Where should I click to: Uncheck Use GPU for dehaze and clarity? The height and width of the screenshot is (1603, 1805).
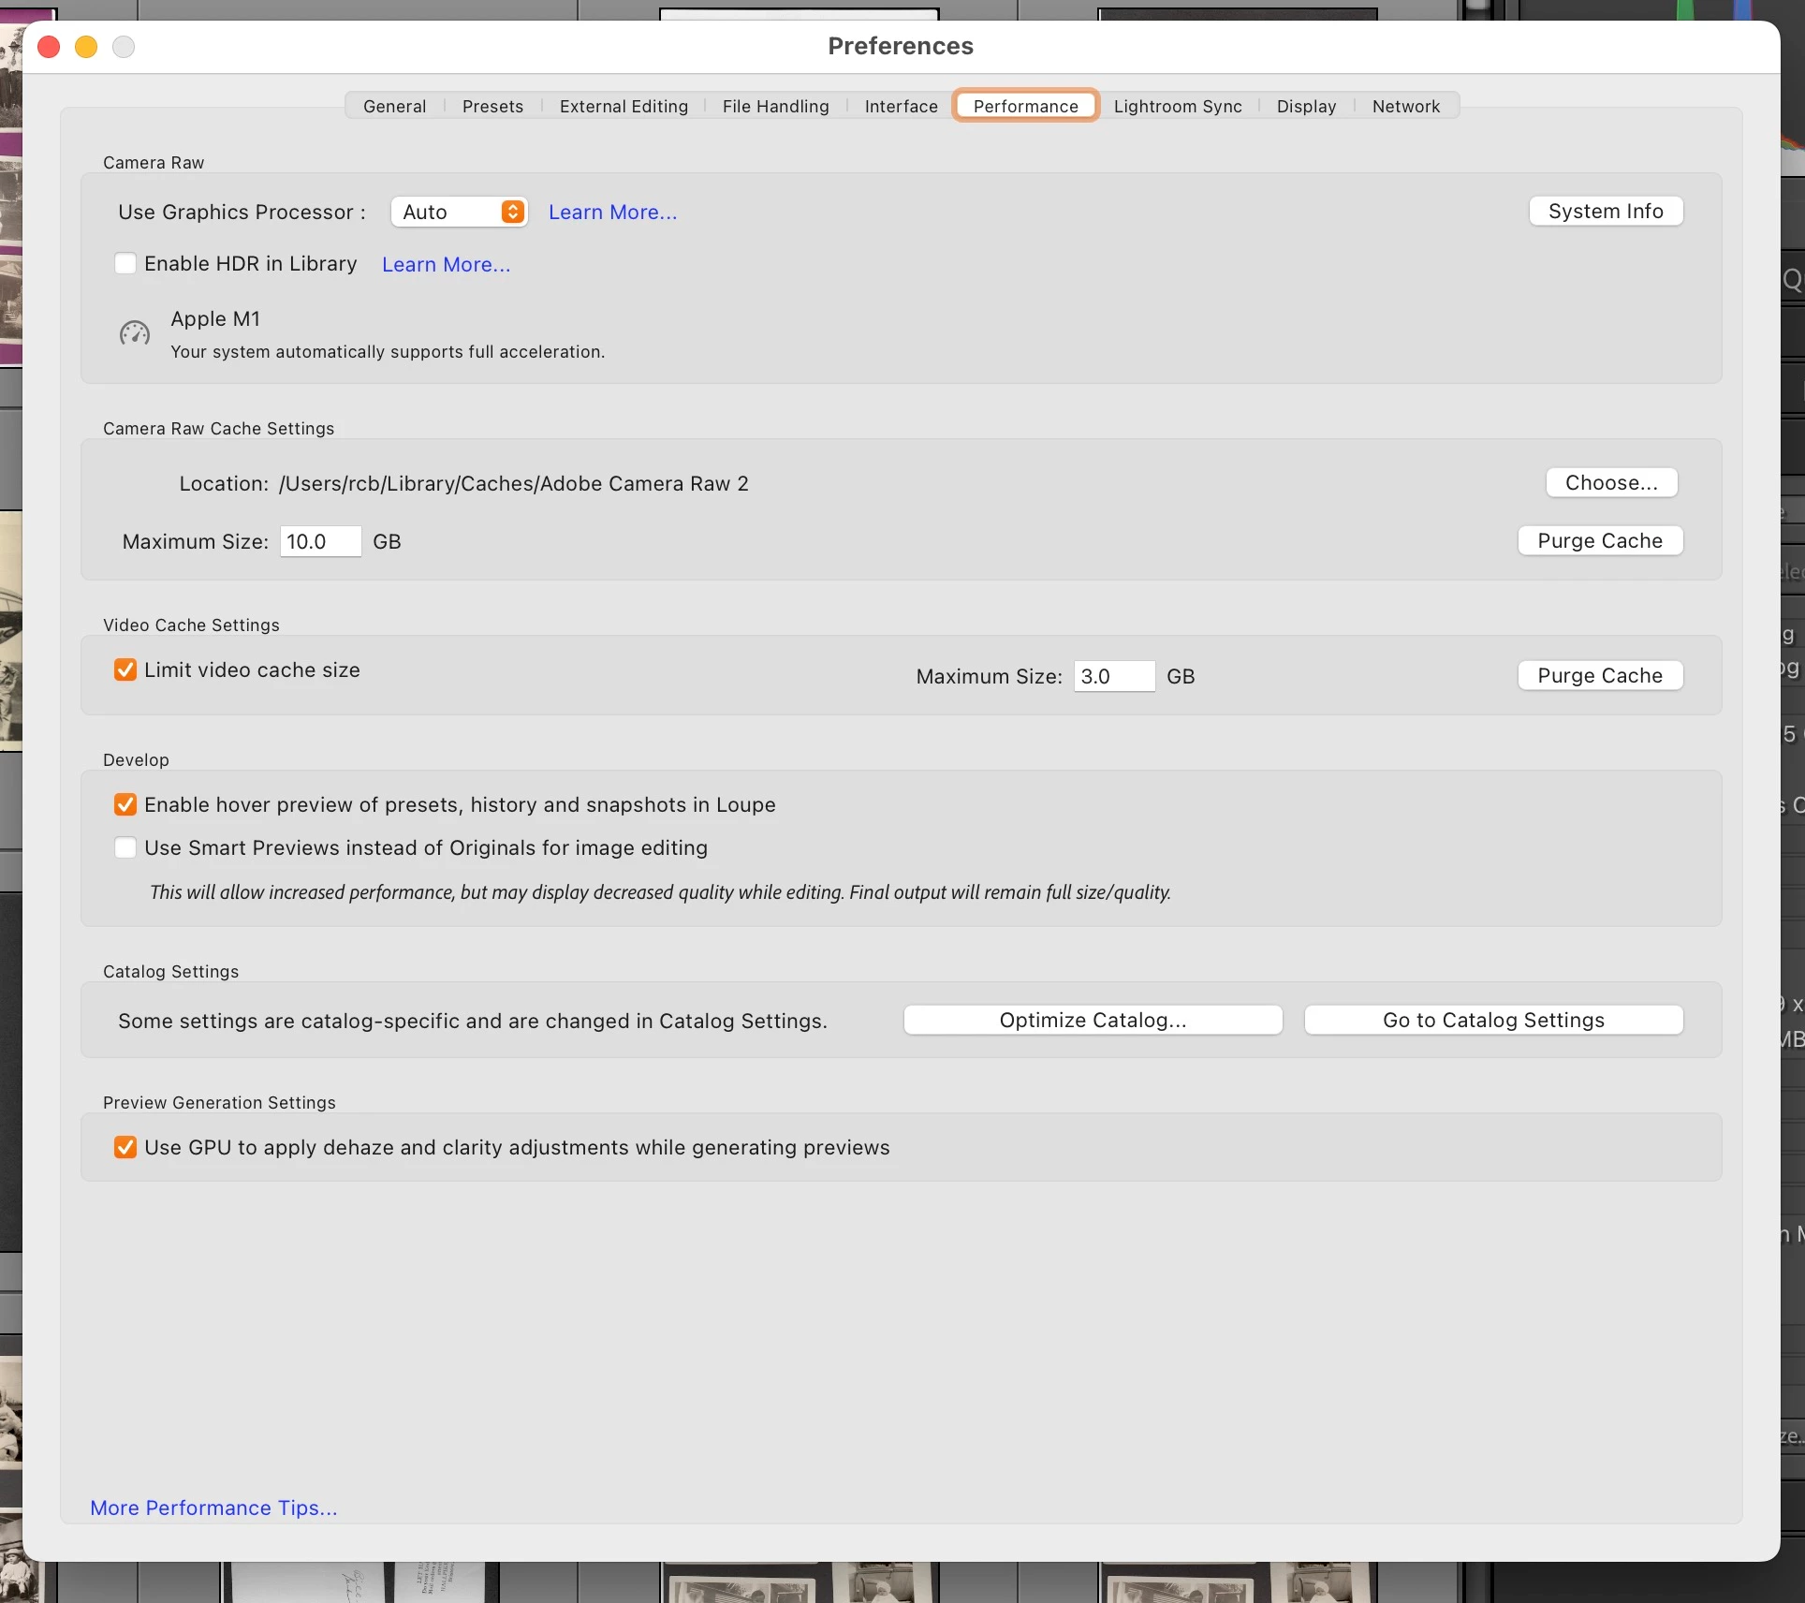pos(125,1148)
